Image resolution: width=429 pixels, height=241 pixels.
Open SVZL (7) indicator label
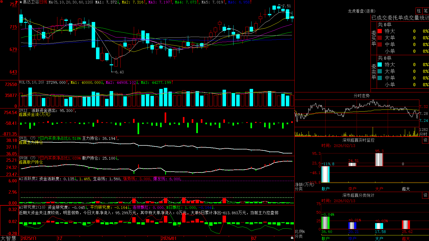(x=27, y=138)
